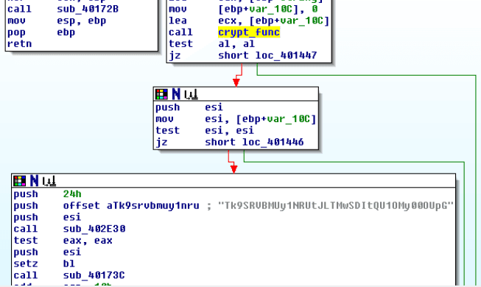Viewport: 481px width, 287px height.
Task: Click the N rename icon in the 'push 24h' node header
Action: pos(35,181)
